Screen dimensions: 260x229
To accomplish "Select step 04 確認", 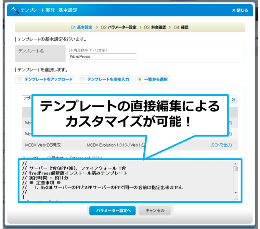I will (181, 27).
